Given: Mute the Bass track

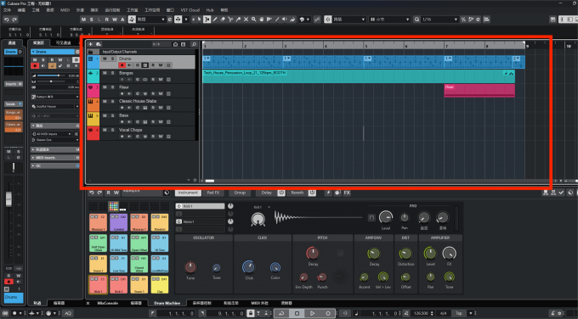Looking at the screenshot, I should point(105,115).
